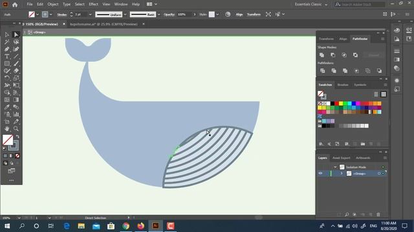Select the Hand tool
The image size is (414, 232).
click(x=7, y=129)
